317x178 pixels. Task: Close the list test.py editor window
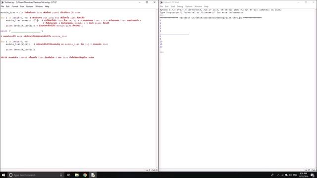155,2
